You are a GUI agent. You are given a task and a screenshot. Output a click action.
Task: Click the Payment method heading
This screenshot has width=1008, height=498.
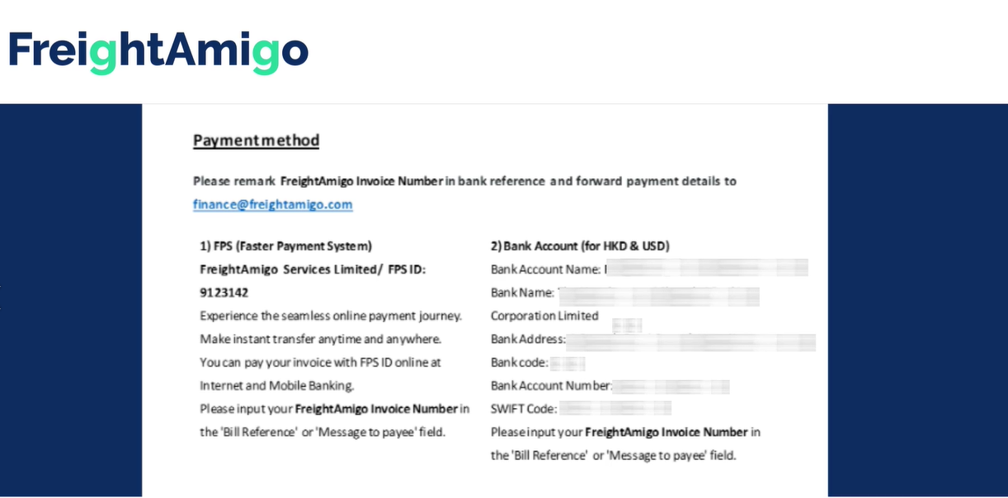point(256,140)
